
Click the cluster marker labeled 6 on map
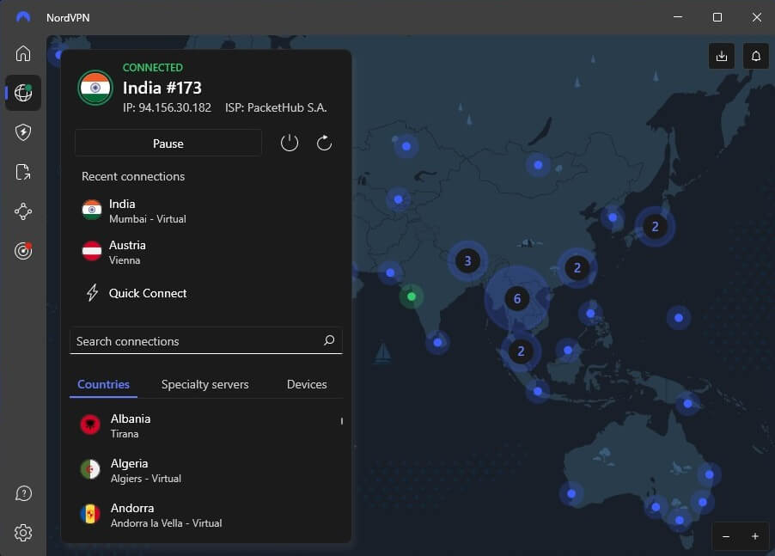pos(517,298)
